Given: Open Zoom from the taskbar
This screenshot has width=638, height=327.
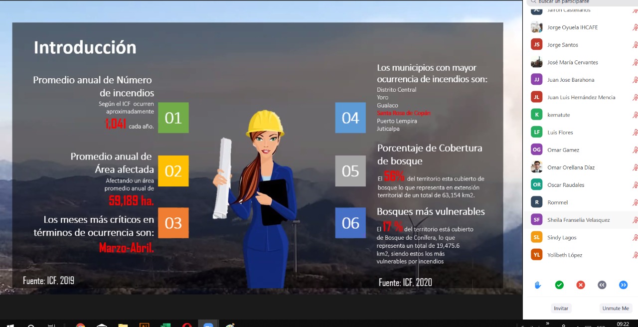Looking at the screenshot, I should (x=208, y=325).
